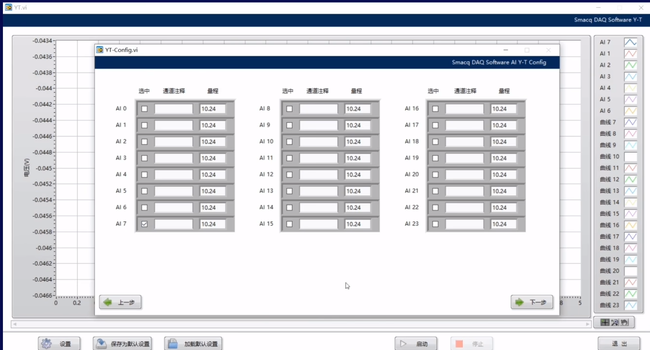Click the AI 0 range 10.24 field
Viewport: 650px width, 350px height.
coord(213,109)
